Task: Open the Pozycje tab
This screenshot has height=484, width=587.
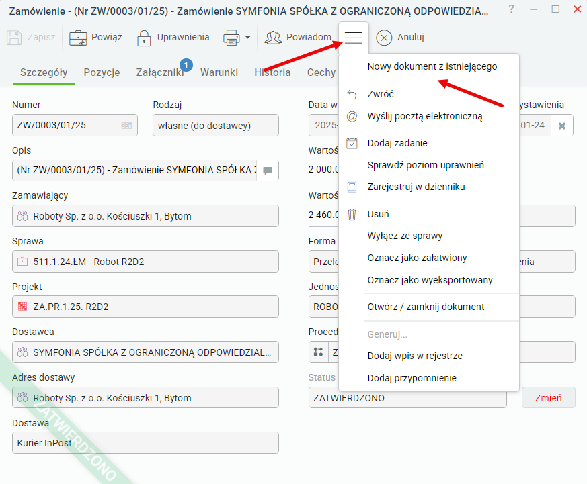Action: click(x=102, y=72)
